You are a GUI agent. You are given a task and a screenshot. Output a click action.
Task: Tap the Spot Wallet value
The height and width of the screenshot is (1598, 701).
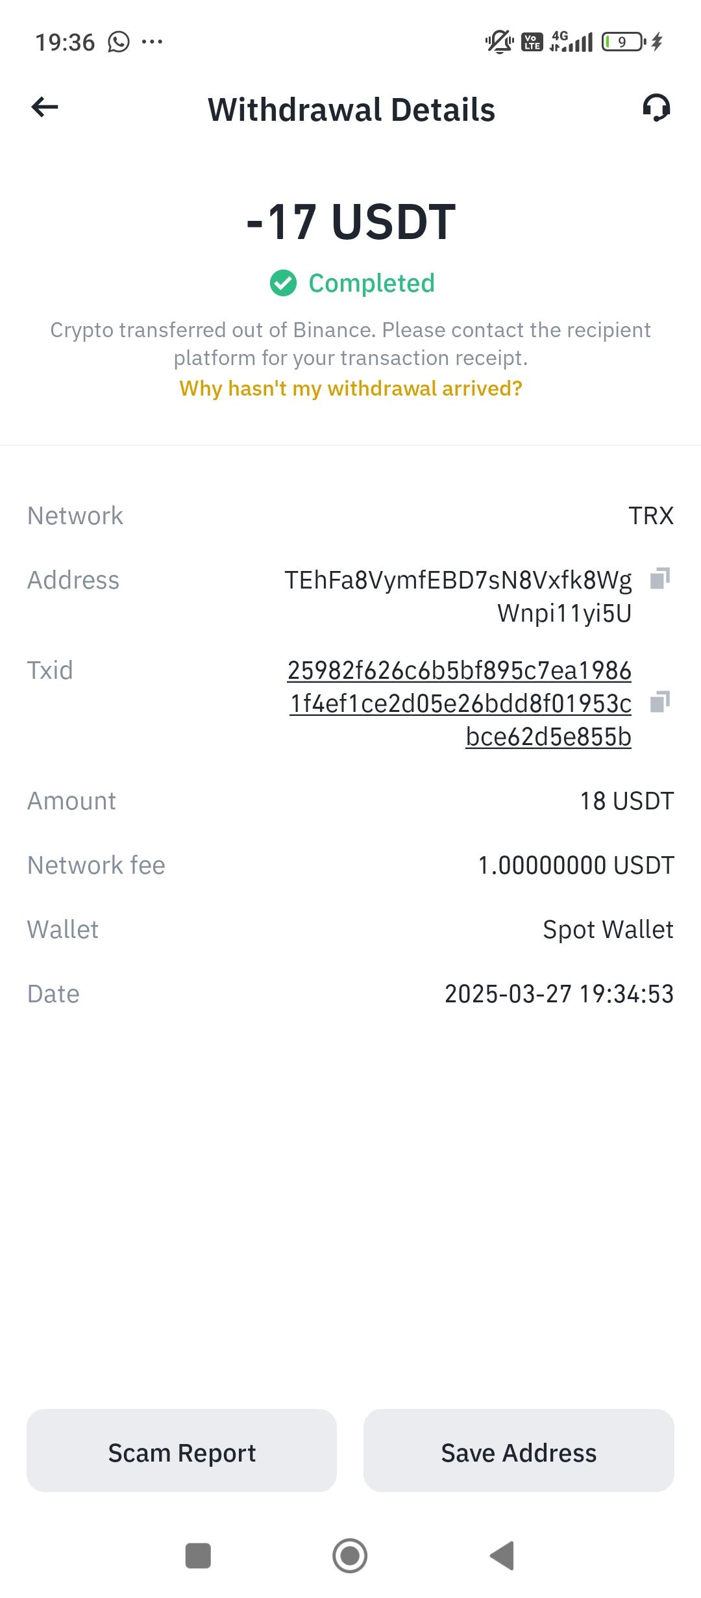click(x=608, y=930)
